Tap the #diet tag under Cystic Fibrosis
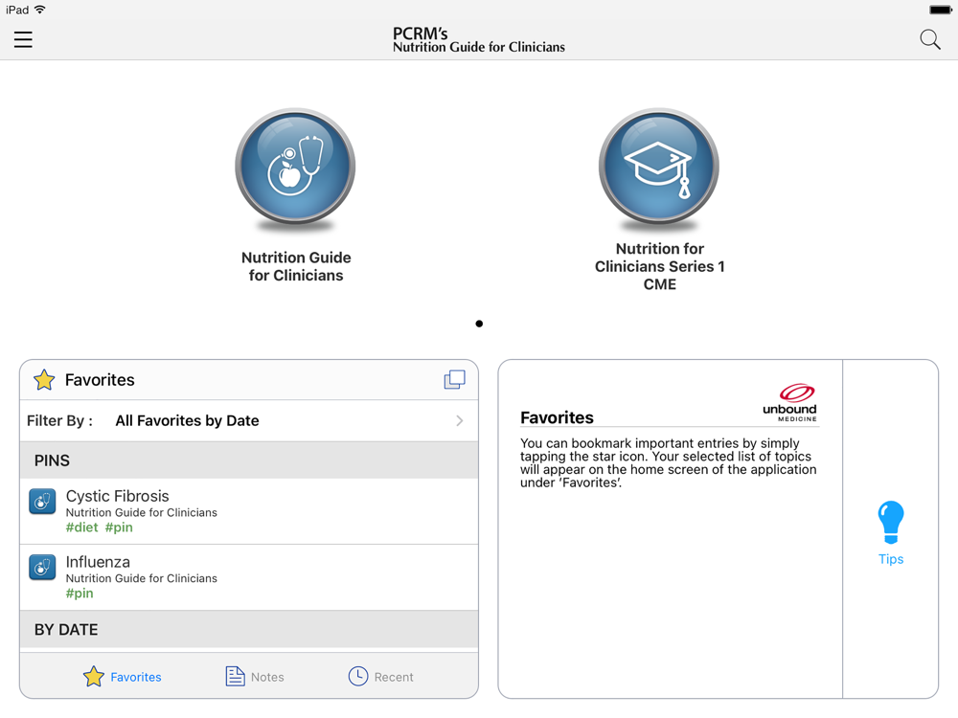This screenshot has width=958, height=718. 81,527
